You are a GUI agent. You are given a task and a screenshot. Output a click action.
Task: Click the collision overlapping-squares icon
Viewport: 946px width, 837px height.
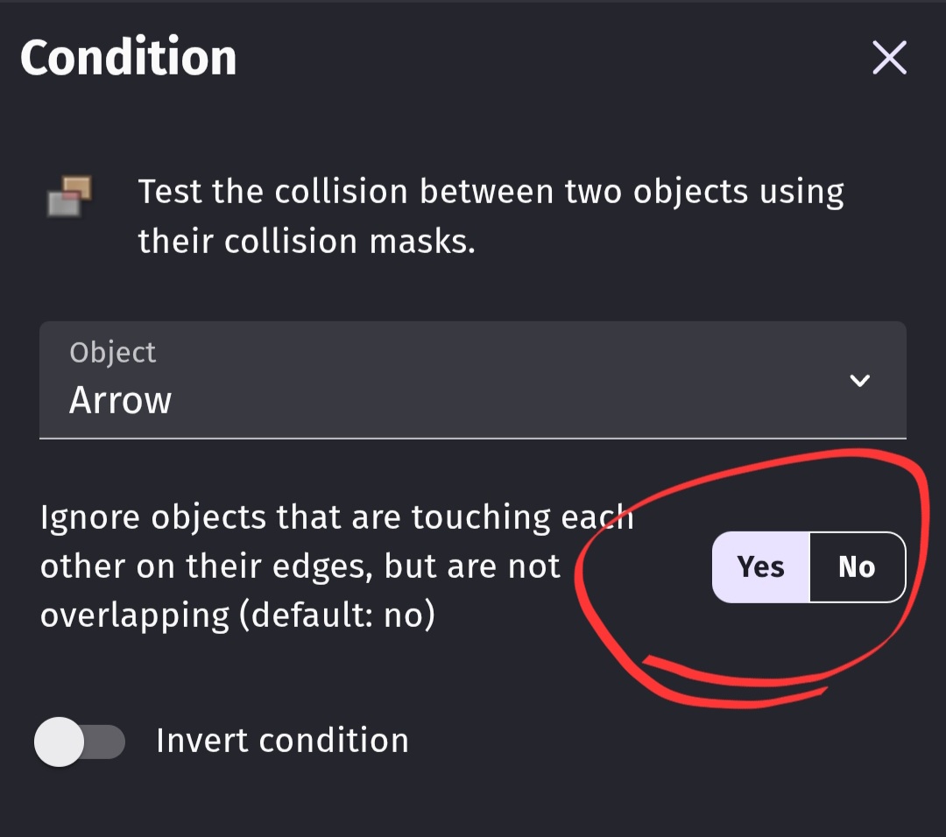point(70,196)
